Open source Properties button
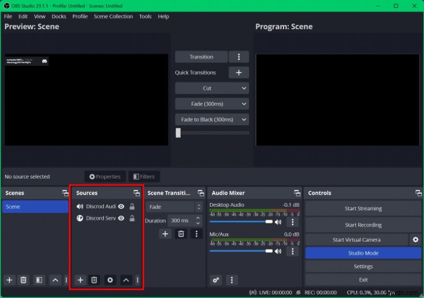This screenshot has height=298, width=424. pyautogui.click(x=105, y=177)
